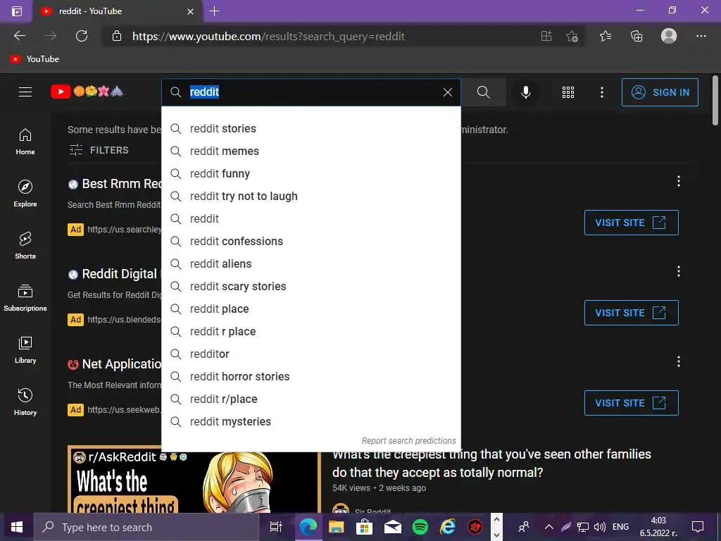
Task: Refresh the YouTube page
Action: 82,36
